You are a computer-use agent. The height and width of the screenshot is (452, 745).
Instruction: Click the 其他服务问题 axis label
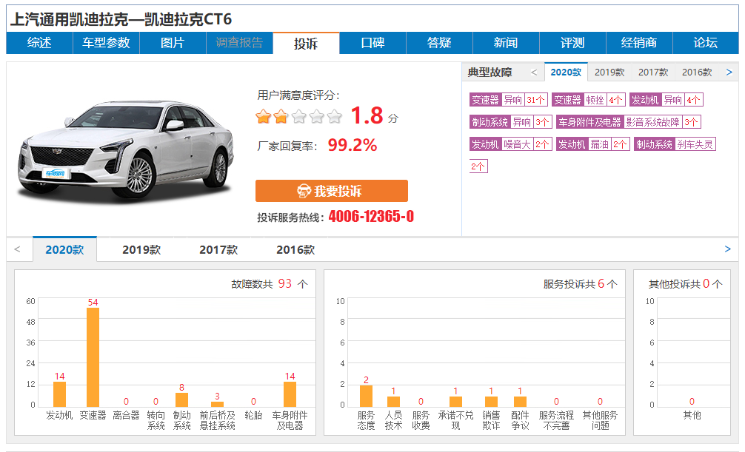[x=600, y=421]
